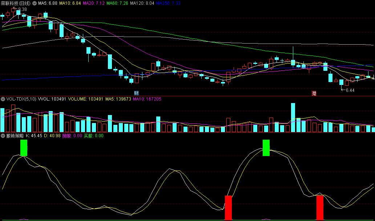Select the 搬砖策略 indicator name
Screen dimensions: 375x221
click(15, 136)
